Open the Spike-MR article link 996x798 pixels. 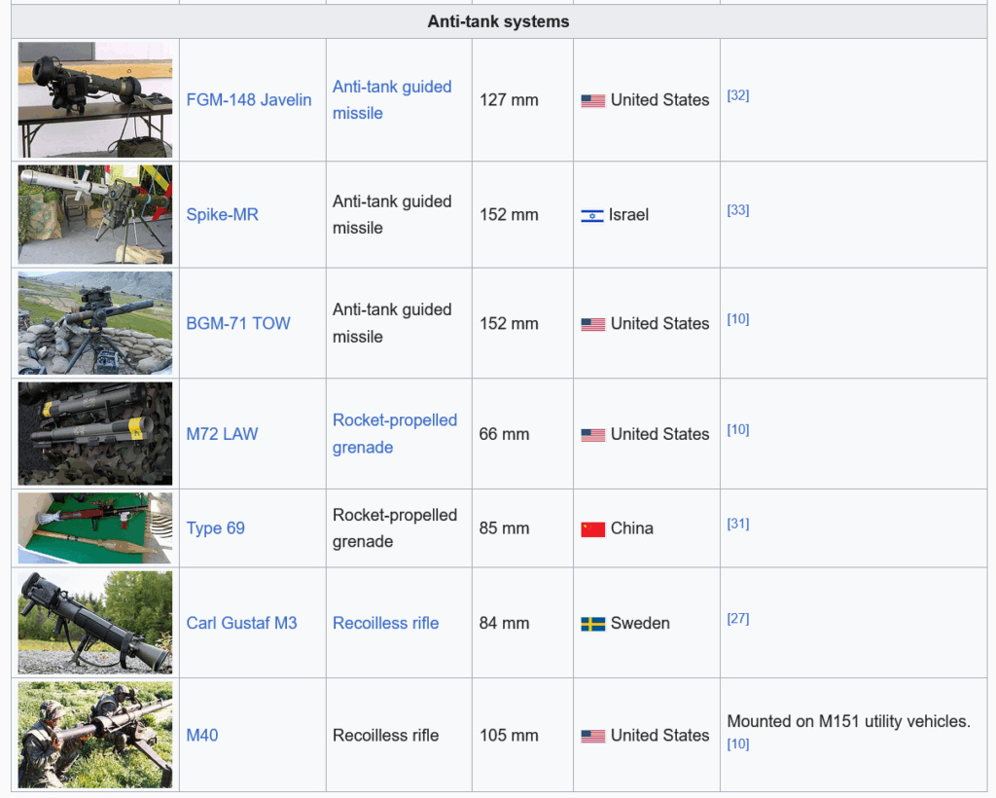click(x=223, y=215)
